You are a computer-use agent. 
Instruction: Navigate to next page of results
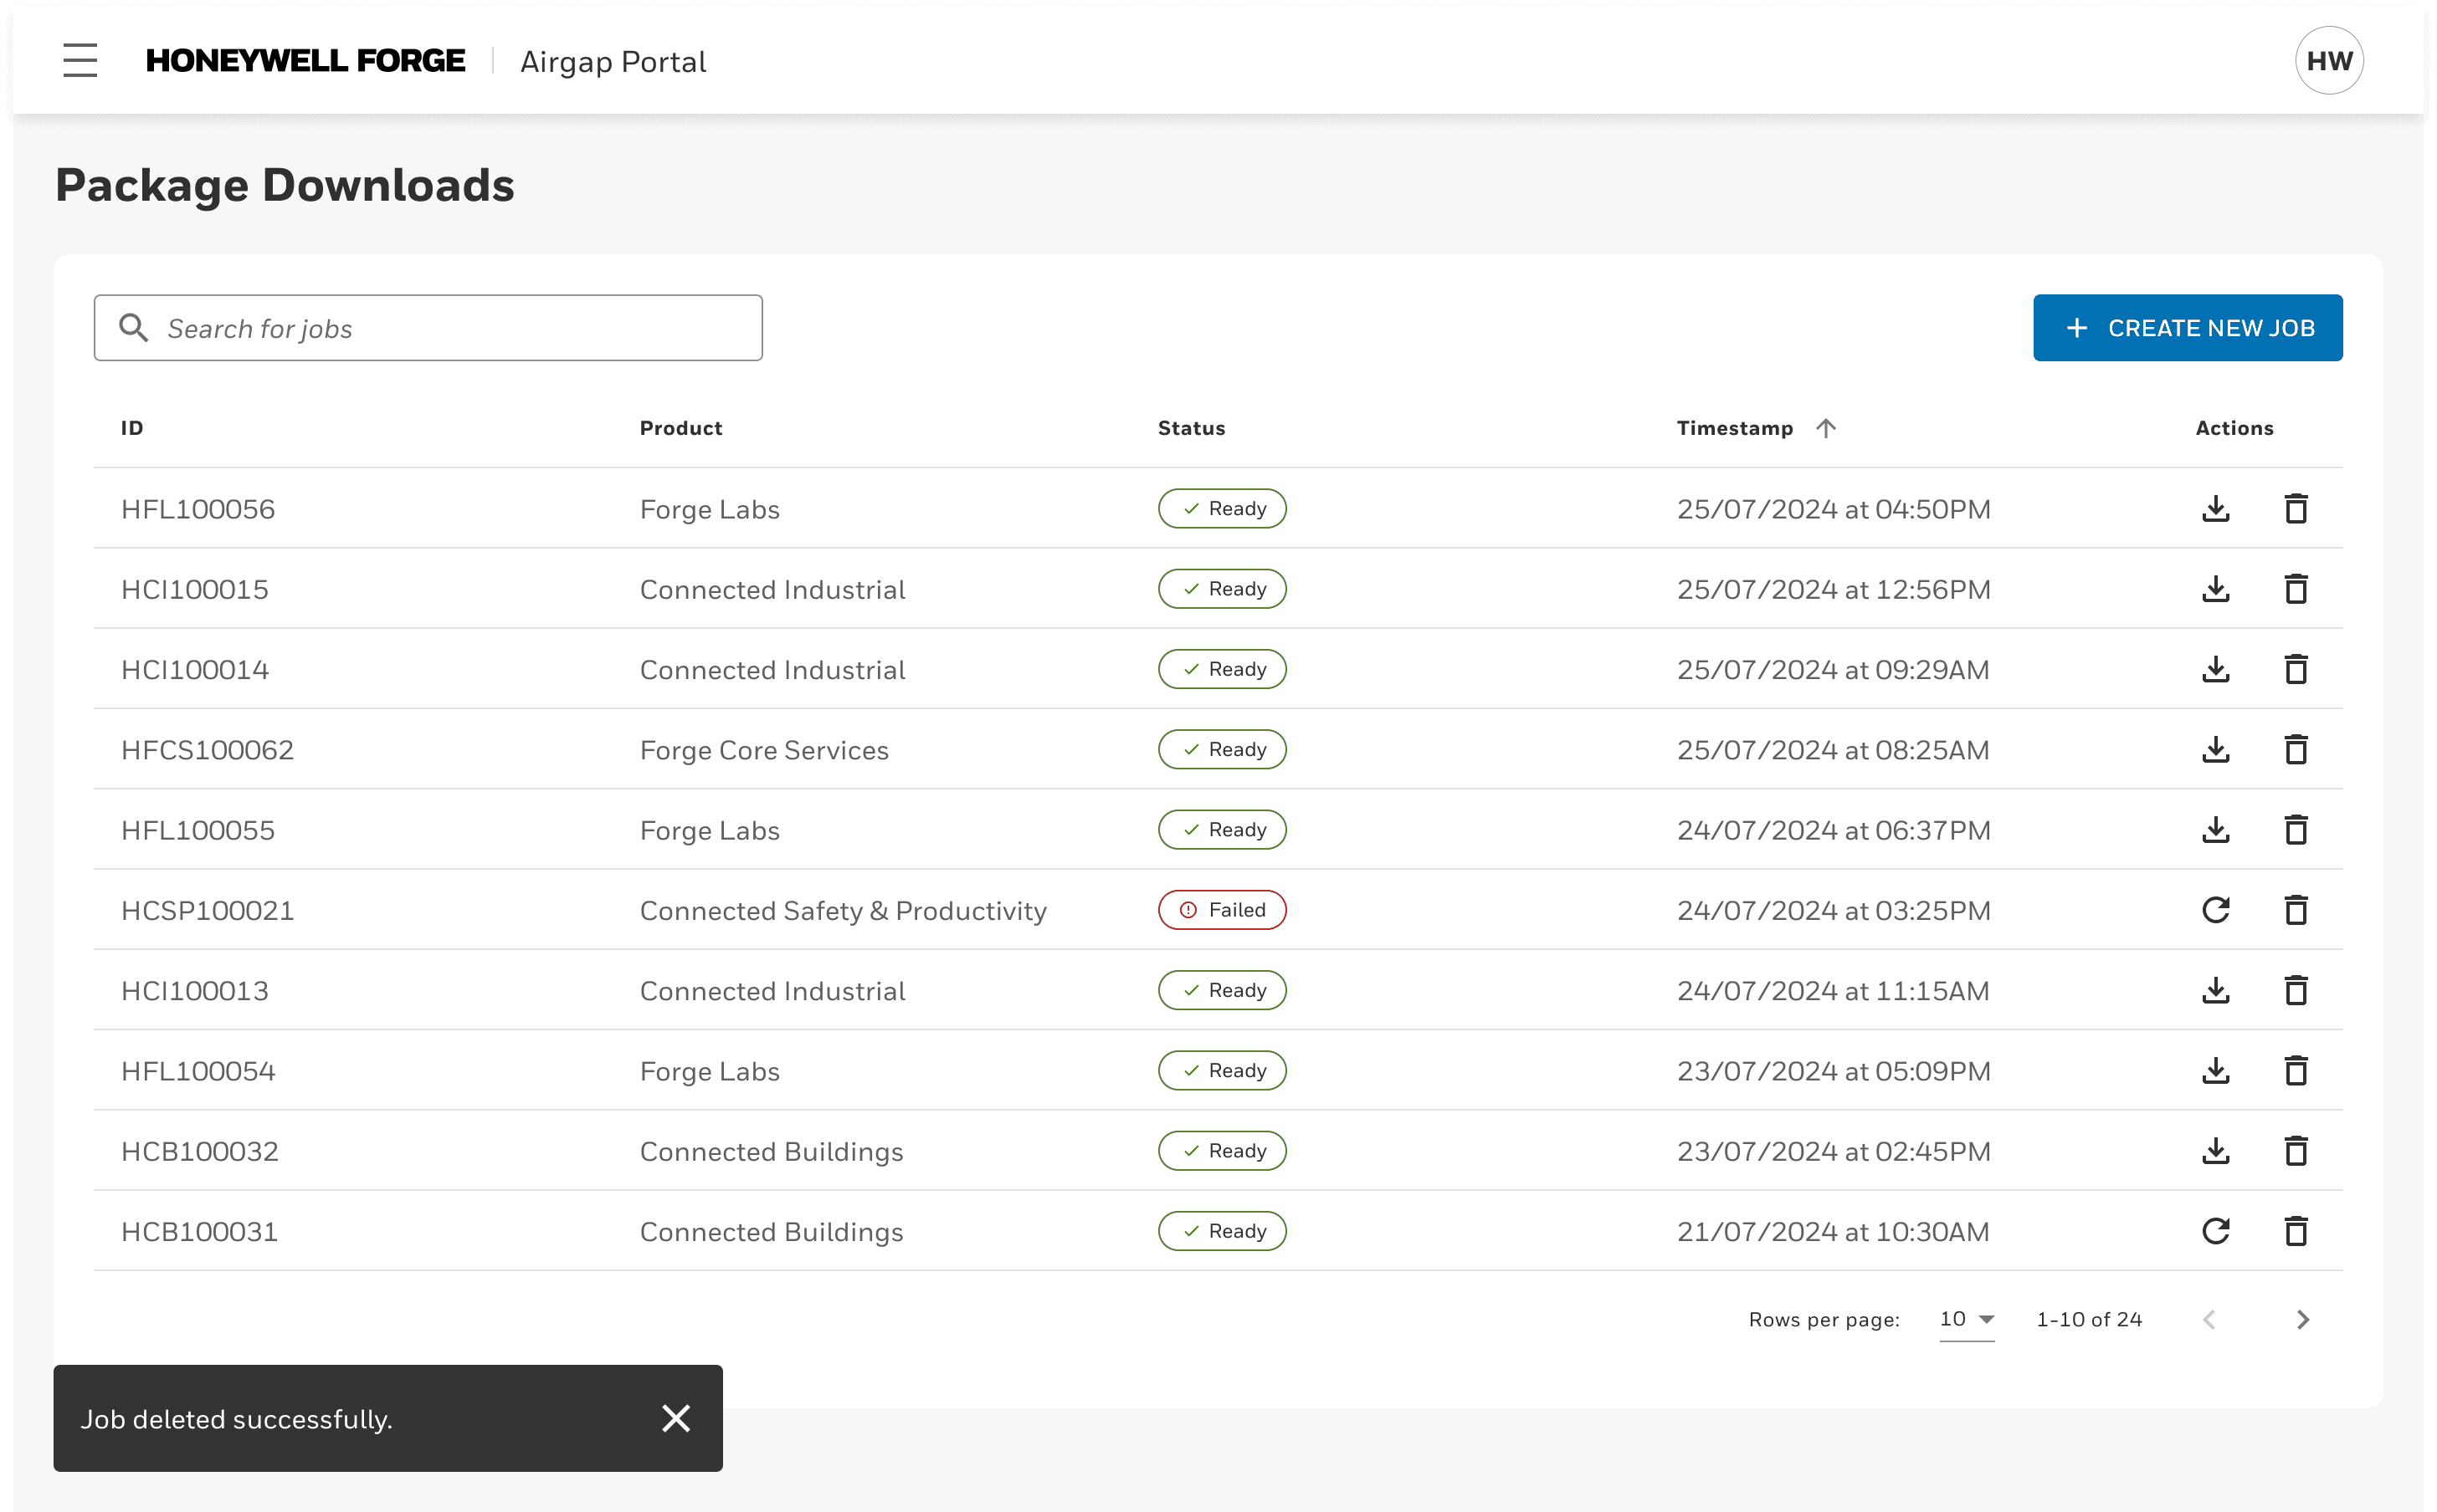click(2303, 1319)
